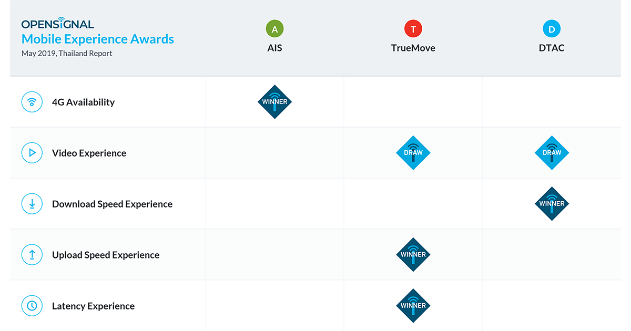This screenshot has width=631, height=331.
Task: Select the green AIS operator badge
Action: click(274, 29)
